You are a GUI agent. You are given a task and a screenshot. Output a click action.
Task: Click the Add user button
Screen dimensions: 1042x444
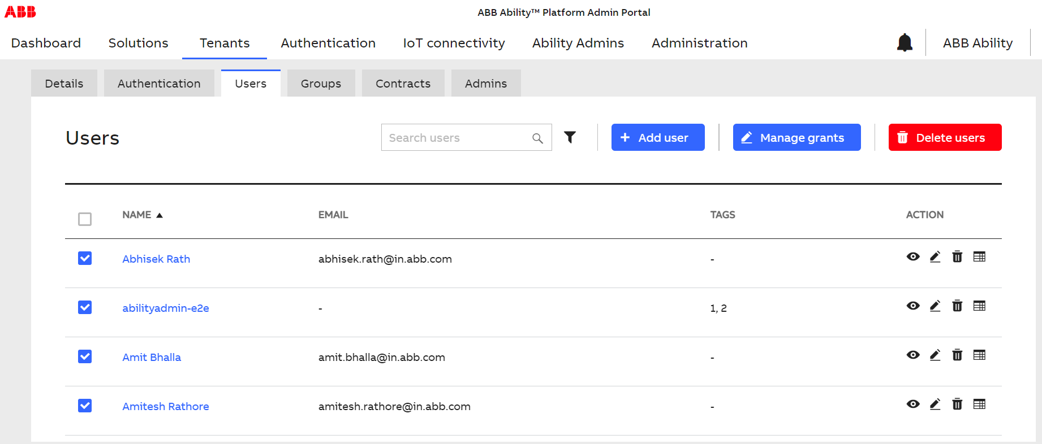658,137
